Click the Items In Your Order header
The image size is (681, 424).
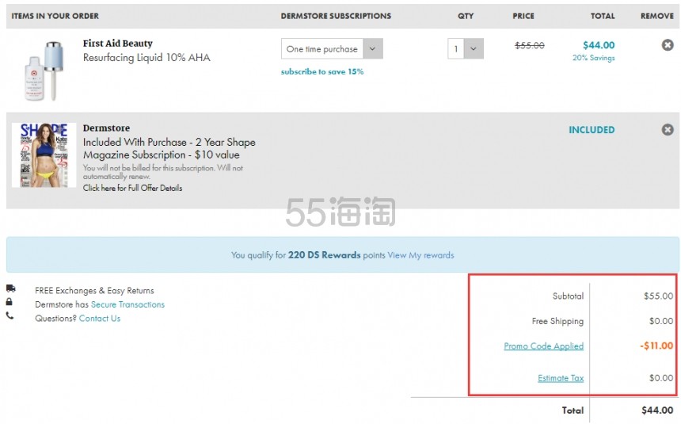click(55, 16)
